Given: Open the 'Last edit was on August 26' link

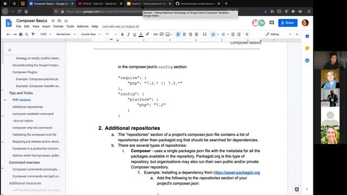Looking at the screenshot, I should click(x=120, y=27).
